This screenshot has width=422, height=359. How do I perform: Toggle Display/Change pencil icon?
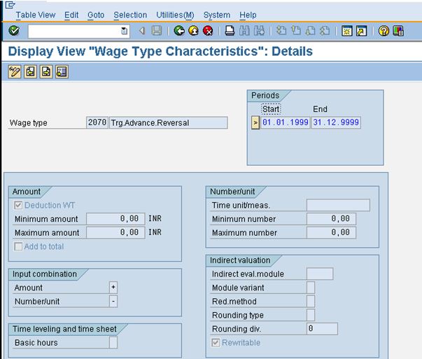click(15, 72)
